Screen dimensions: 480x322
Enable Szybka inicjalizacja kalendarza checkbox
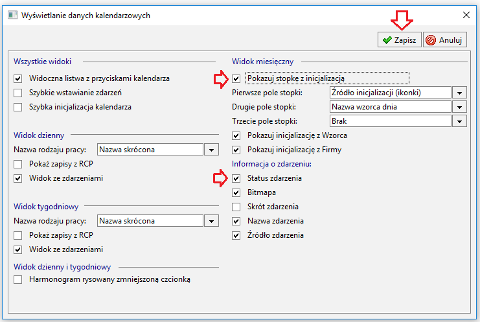pos(17,107)
